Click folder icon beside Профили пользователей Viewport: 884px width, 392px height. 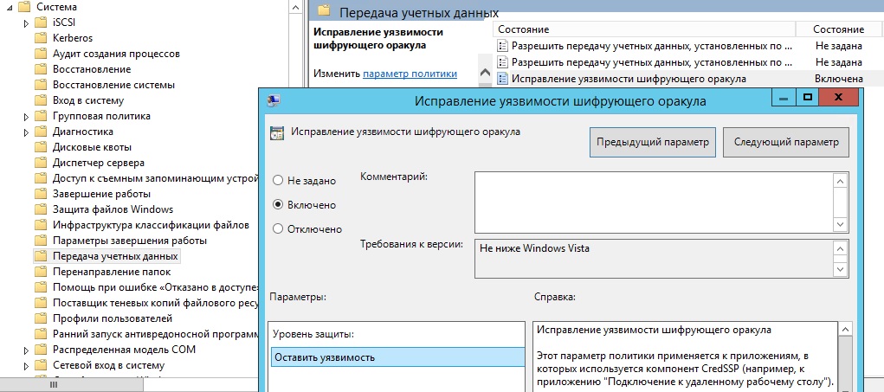(40, 318)
